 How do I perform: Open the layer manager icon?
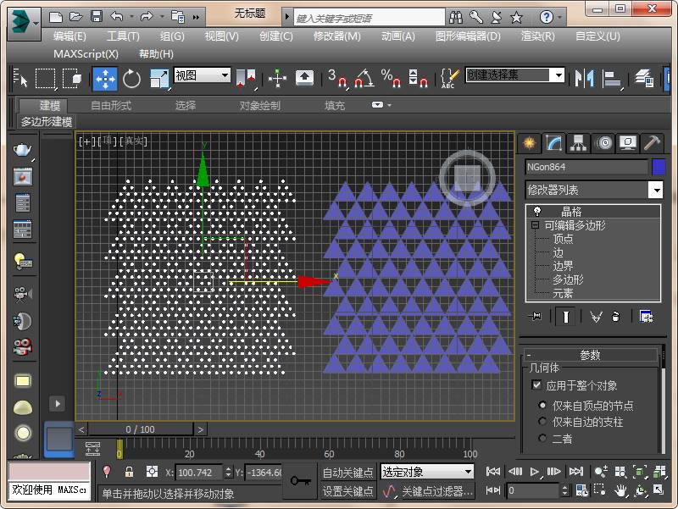644,79
